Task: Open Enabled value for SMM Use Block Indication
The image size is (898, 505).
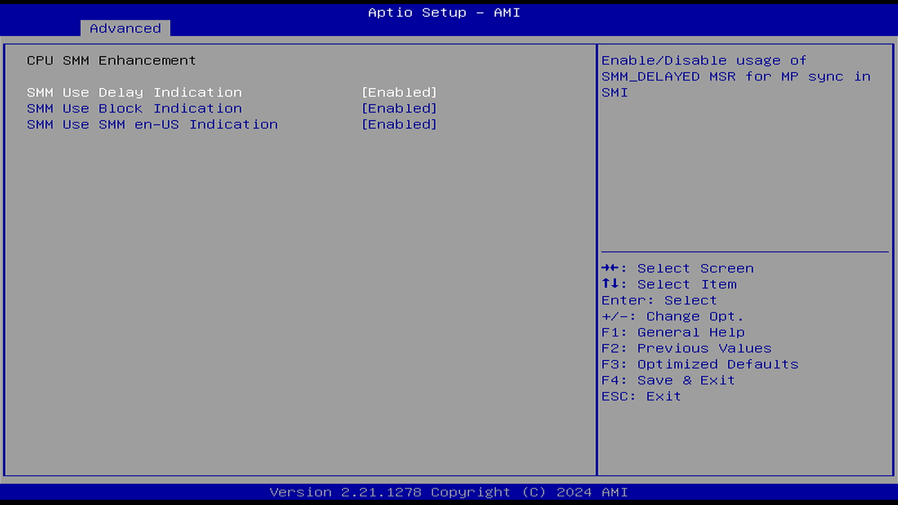Action: (399, 108)
